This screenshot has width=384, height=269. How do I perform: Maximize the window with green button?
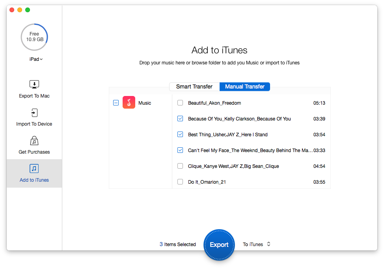coord(28,10)
